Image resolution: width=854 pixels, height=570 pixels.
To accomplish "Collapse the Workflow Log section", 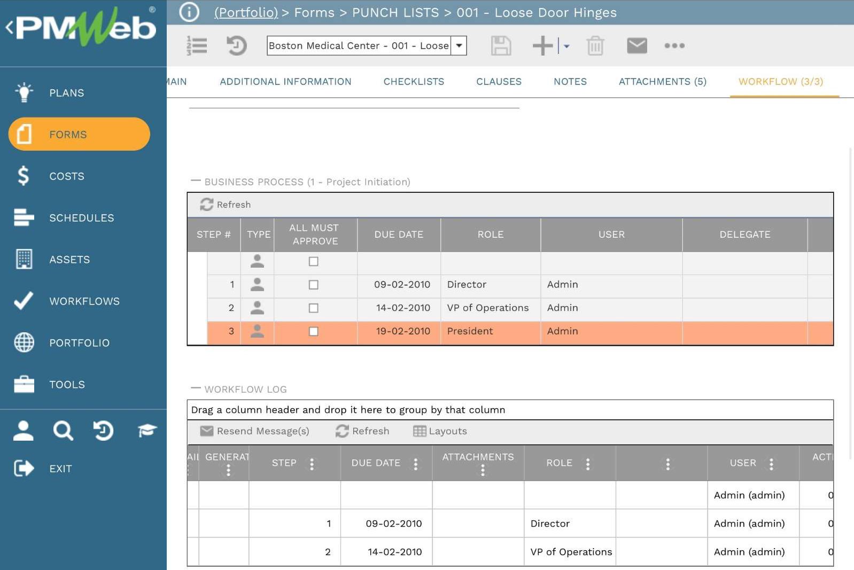I will click(x=196, y=388).
